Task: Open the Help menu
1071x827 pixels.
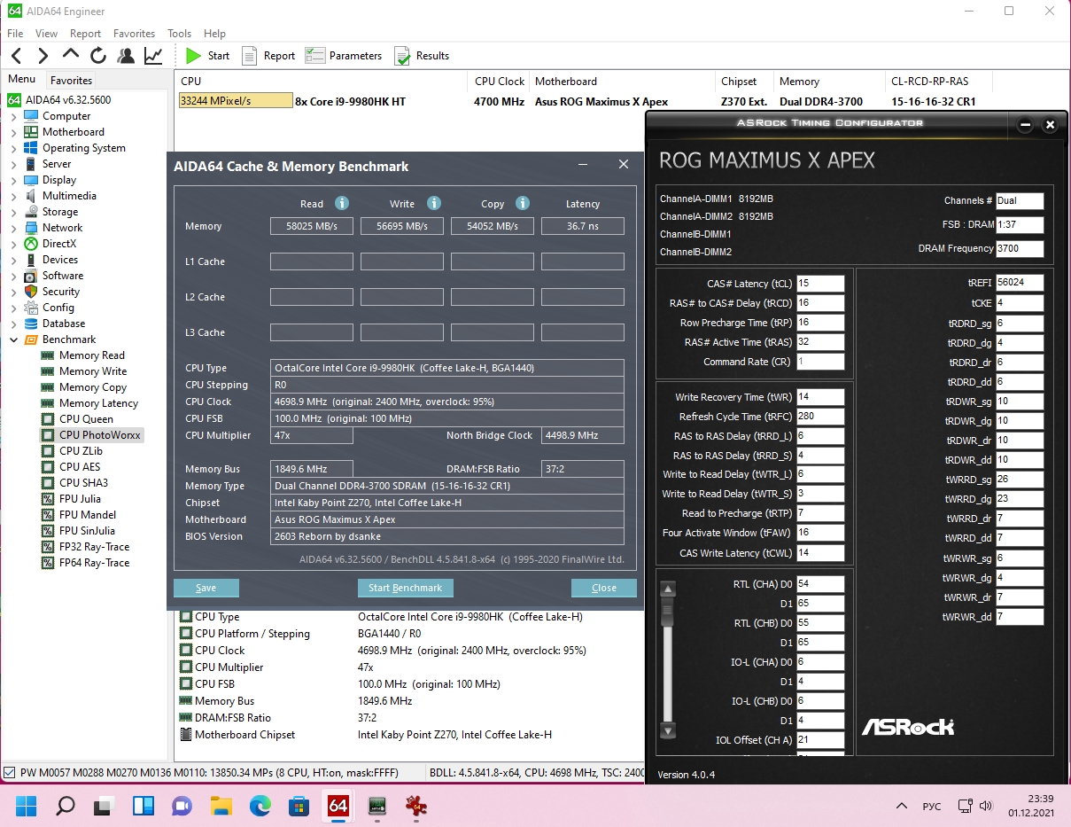Action: (x=214, y=34)
